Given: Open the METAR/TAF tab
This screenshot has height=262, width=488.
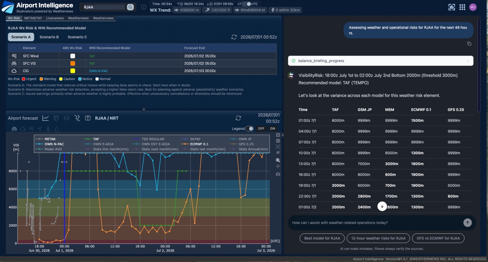Looking at the screenshot, I should click(33, 18).
